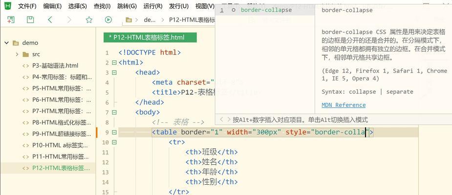The height and width of the screenshot is (195, 452).
Task: Open P10-HTML a标签实 file in the tree
Action: tap(60, 145)
